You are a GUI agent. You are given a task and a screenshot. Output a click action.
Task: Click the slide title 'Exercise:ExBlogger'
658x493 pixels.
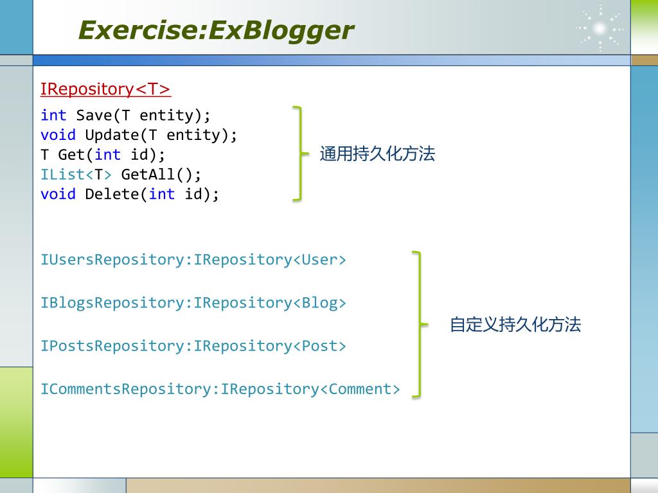(x=216, y=31)
